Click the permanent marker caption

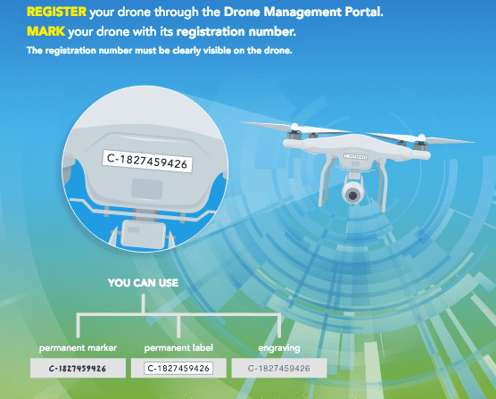click(x=78, y=348)
